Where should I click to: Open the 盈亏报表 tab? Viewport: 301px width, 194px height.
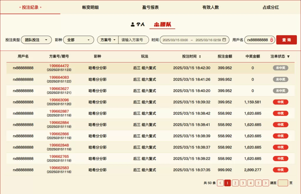point(150,7)
